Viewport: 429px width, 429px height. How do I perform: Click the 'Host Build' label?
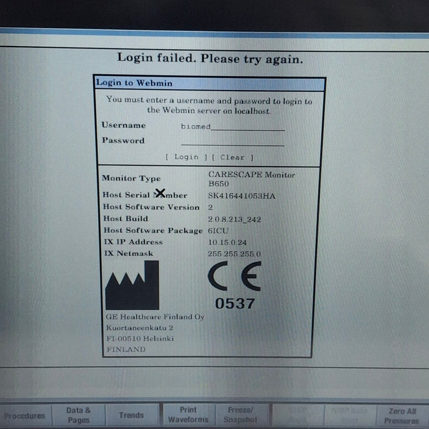coord(126,218)
